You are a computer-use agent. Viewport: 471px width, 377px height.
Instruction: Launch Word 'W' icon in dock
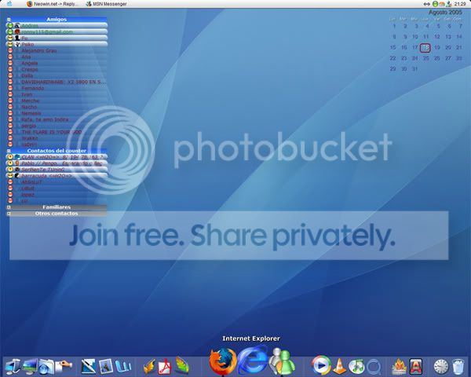(x=123, y=367)
